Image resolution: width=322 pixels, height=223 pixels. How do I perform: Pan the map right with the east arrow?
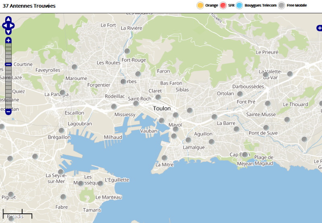tap(12, 25)
